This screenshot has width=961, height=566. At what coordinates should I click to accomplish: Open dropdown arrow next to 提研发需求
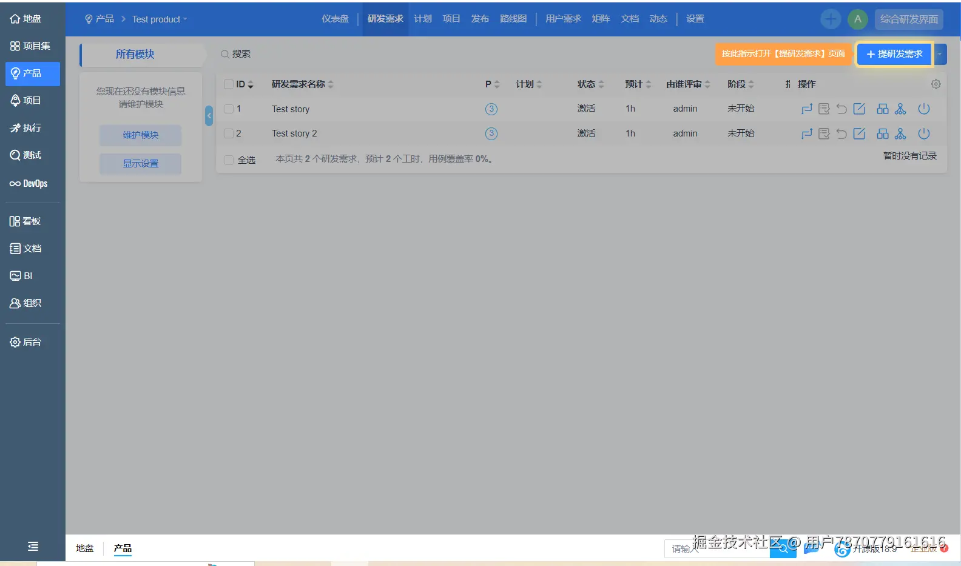(940, 54)
